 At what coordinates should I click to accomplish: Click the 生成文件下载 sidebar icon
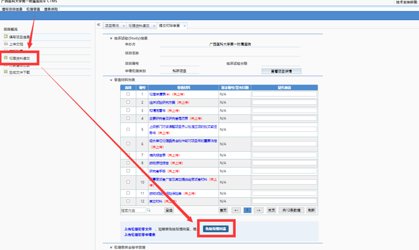pos(6,72)
